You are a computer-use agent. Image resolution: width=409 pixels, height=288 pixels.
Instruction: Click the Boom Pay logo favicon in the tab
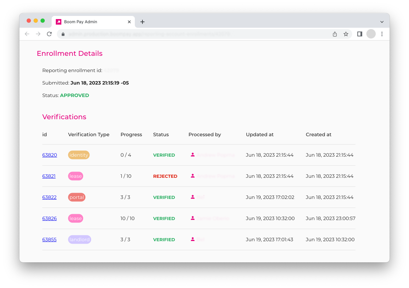point(58,21)
